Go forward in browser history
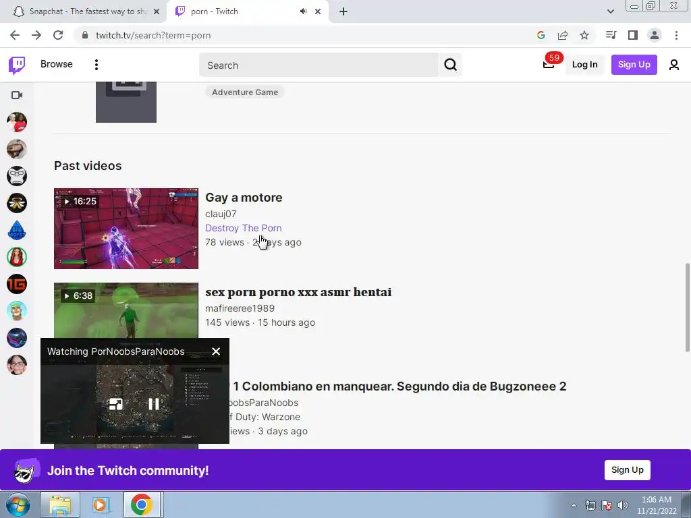 point(36,35)
